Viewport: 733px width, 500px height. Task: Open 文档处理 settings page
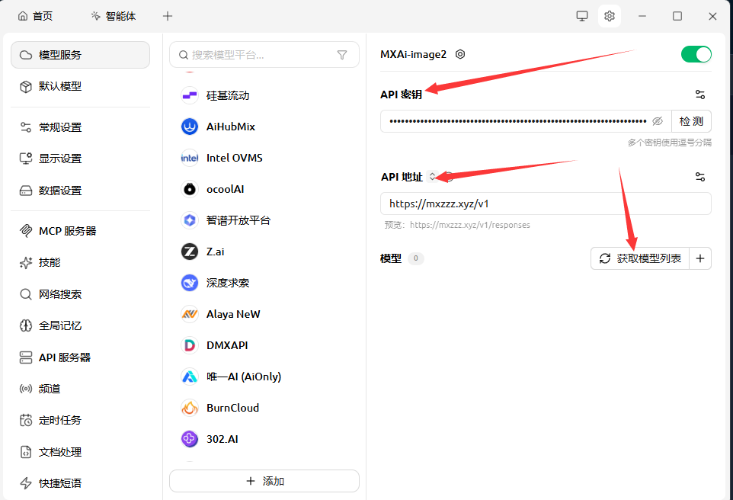(x=81, y=452)
